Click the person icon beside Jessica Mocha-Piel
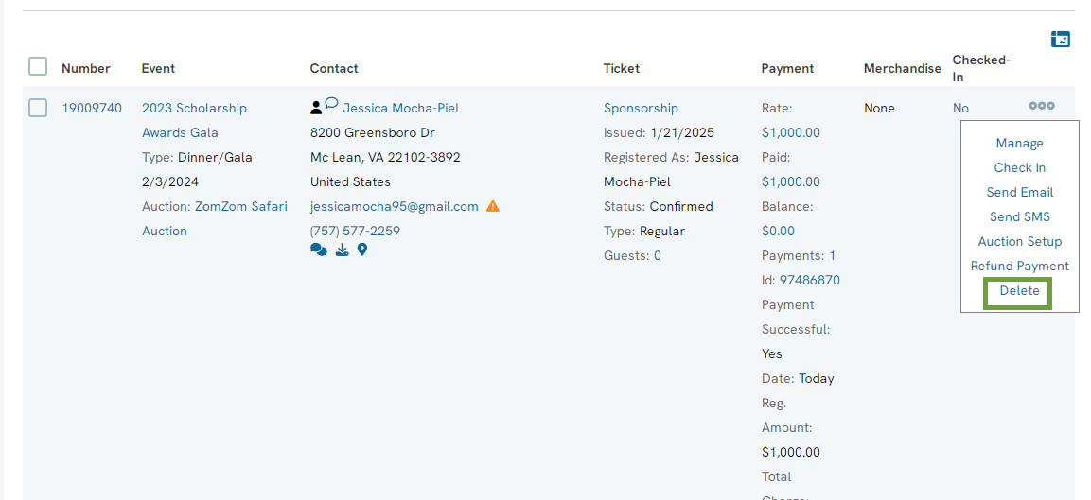1091x500 pixels. click(316, 108)
